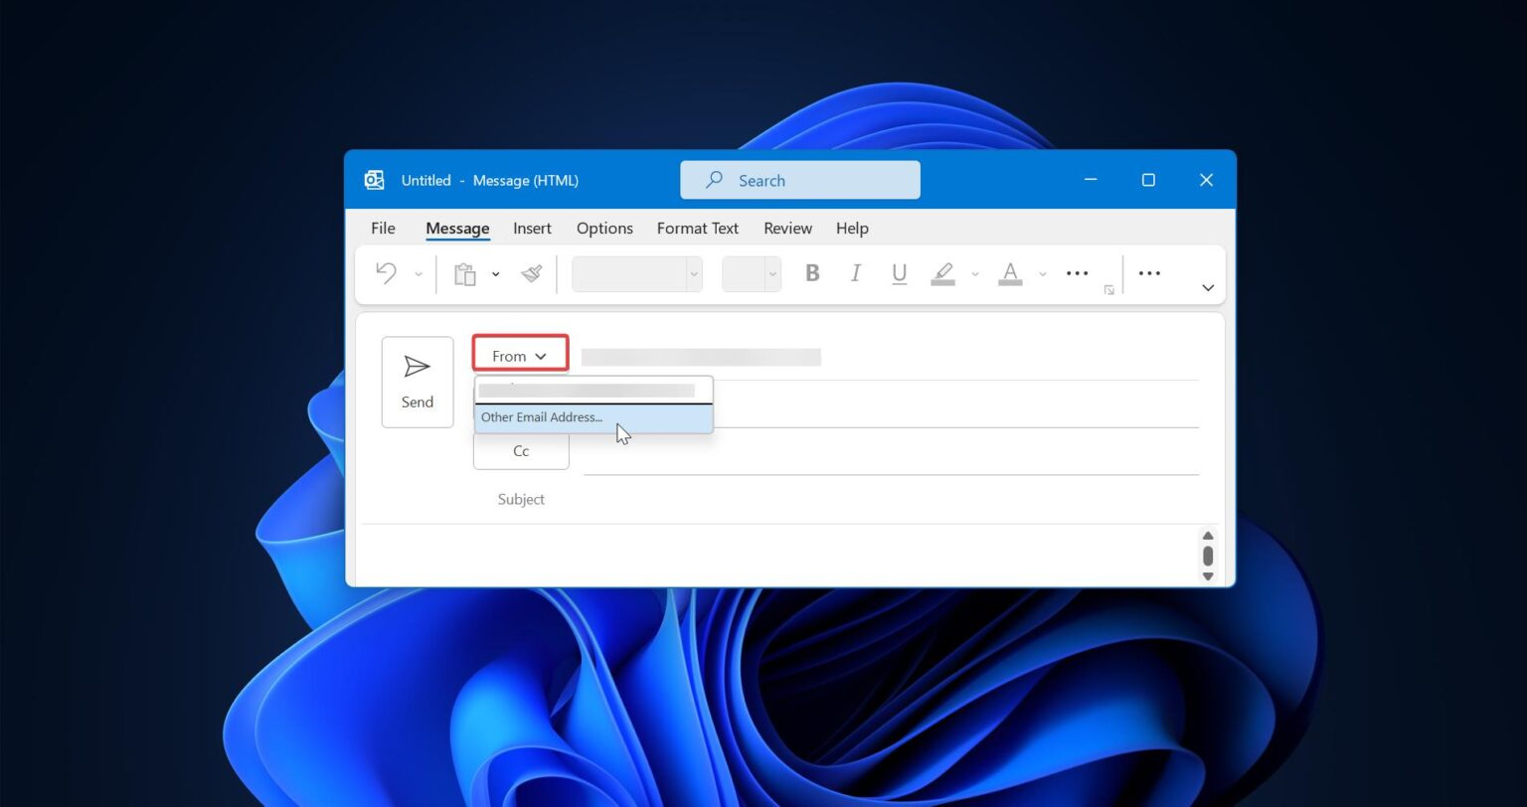Open the Search box in the title bar
The height and width of the screenshot is (807, 1527).
pyautogui.click(x=800, y=180)
